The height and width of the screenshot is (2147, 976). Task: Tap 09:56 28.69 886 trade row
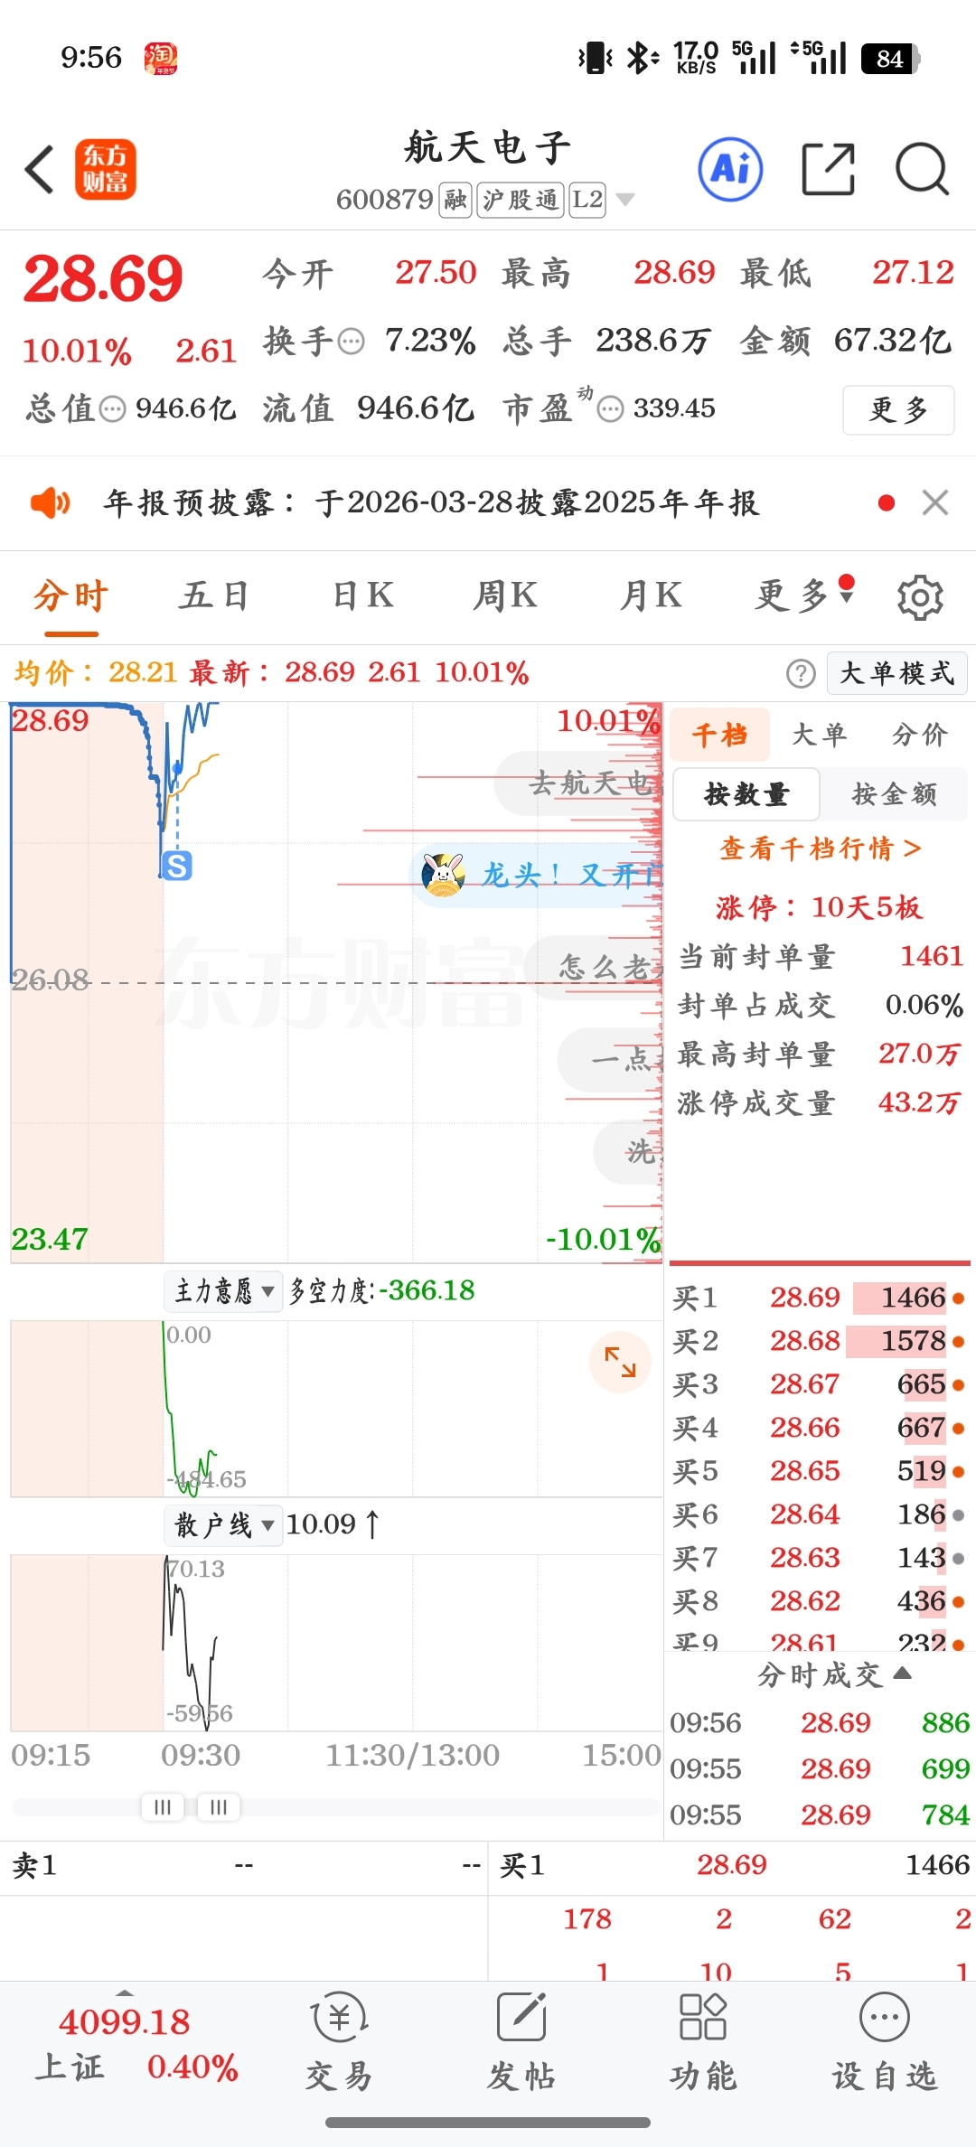[x=819, y=1723]
